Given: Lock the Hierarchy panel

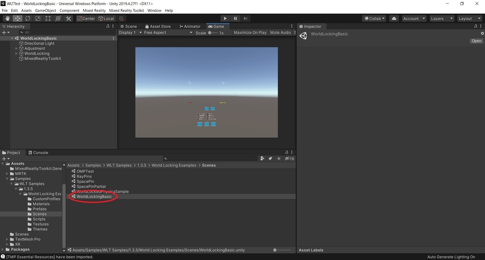Looking at the screenshot, I should pos(108,26).
